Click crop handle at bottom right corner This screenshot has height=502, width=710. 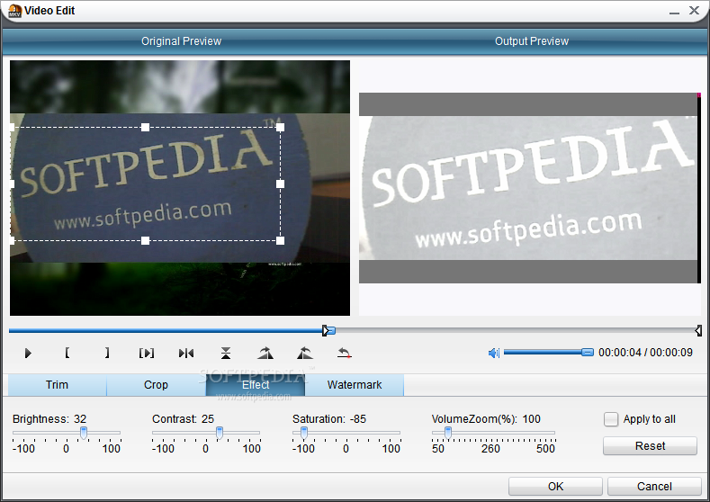(x=280, y=240)
